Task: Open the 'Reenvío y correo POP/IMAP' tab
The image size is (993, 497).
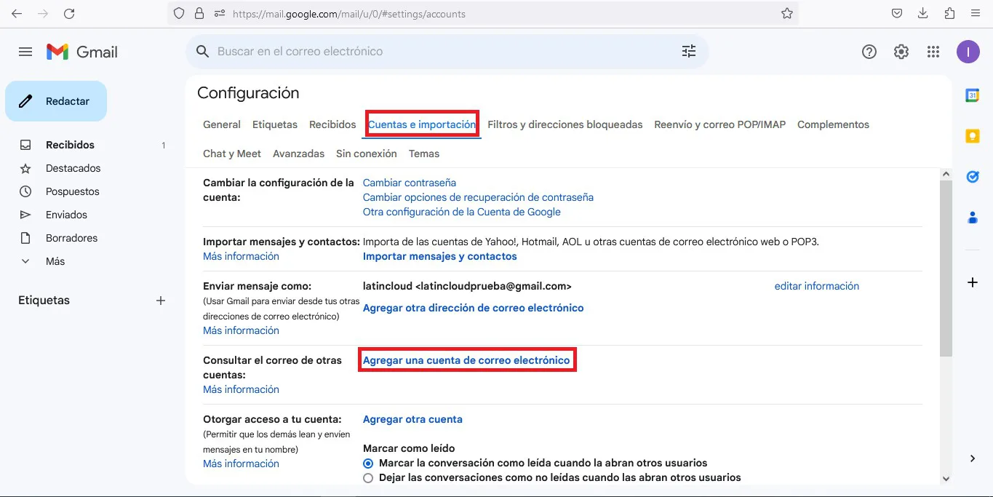Action: (x=719, y=124)
